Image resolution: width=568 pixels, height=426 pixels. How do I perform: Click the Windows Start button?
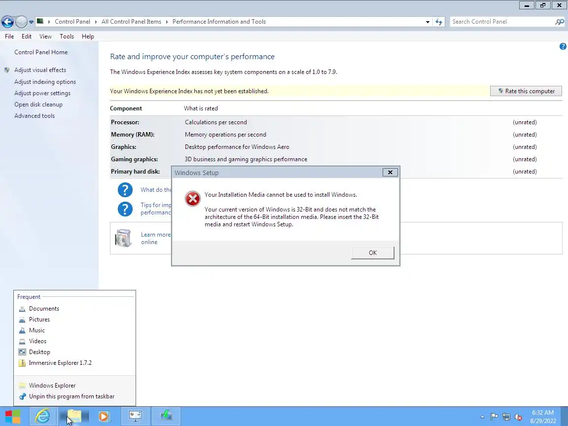[x=13, y=416]
